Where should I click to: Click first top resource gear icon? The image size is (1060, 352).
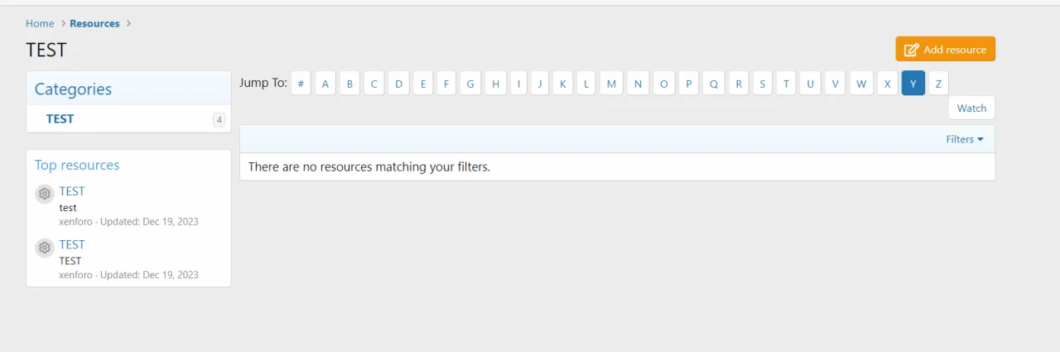pos(45,194)
